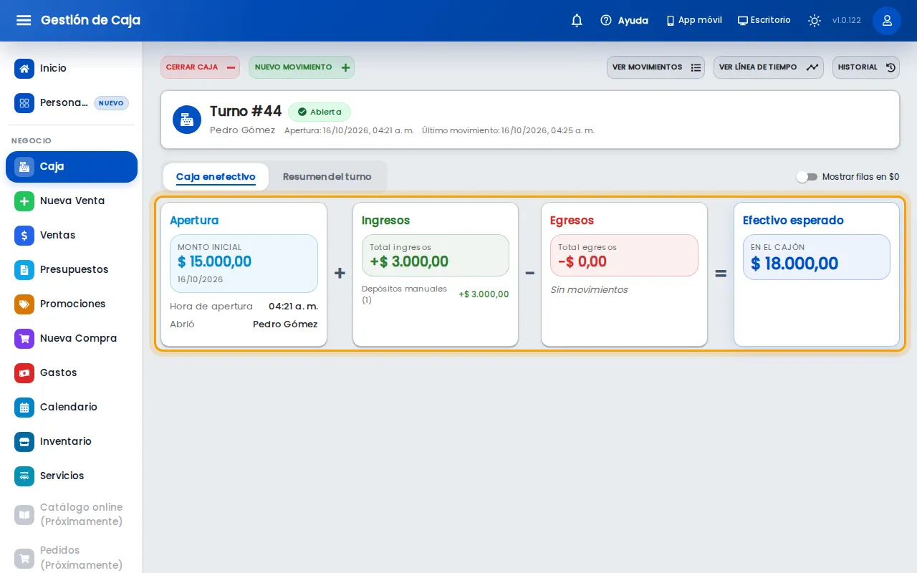Click the Gastos money icon
Image resolution: width=917 pixels, height=573 pixels.
(24, 373)
